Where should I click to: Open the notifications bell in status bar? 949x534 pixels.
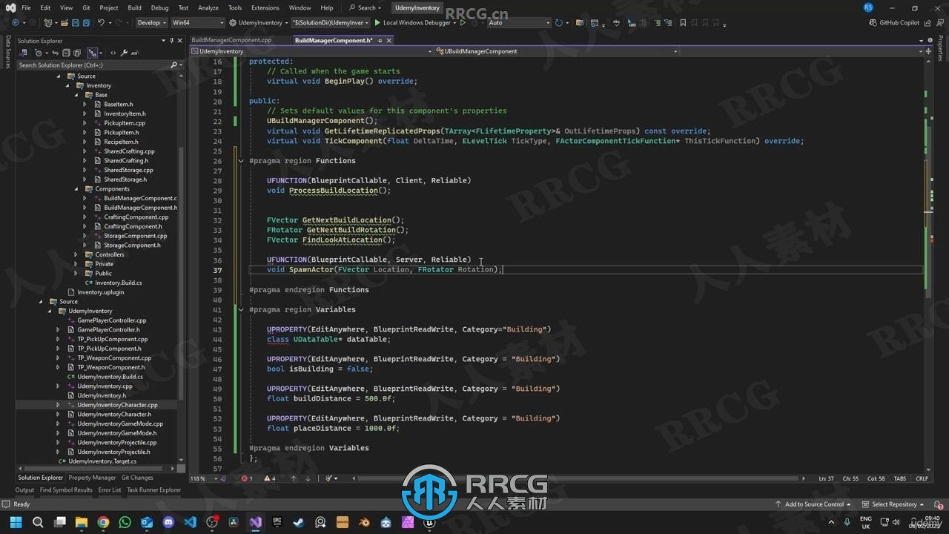(x=938, y=504)
